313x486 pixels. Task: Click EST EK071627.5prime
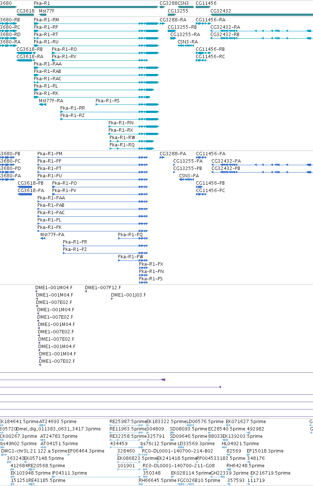[246, 422]
